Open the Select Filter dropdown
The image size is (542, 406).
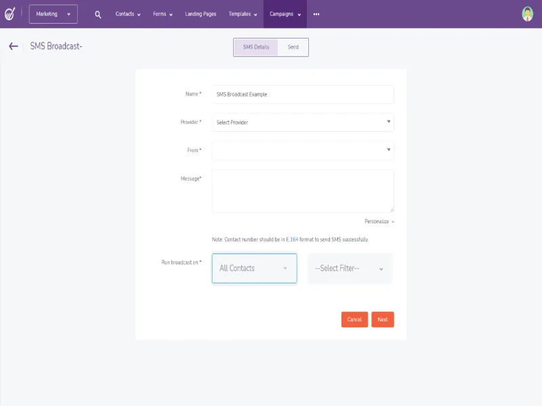(350, 269)
